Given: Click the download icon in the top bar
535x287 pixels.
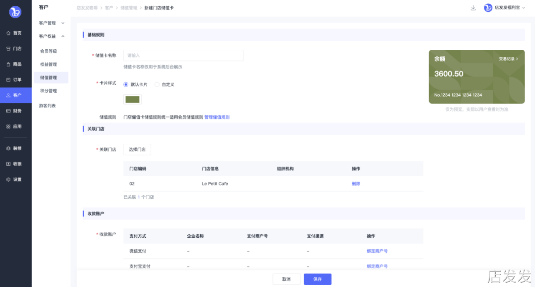Looking at the screenshot, I should [473, 8].
